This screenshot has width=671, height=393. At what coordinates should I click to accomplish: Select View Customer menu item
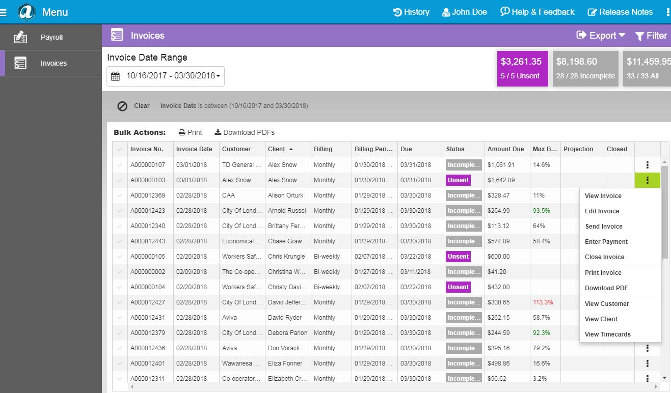620,304
